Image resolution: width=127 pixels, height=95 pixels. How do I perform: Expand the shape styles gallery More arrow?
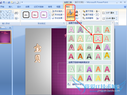click(50, 18)
